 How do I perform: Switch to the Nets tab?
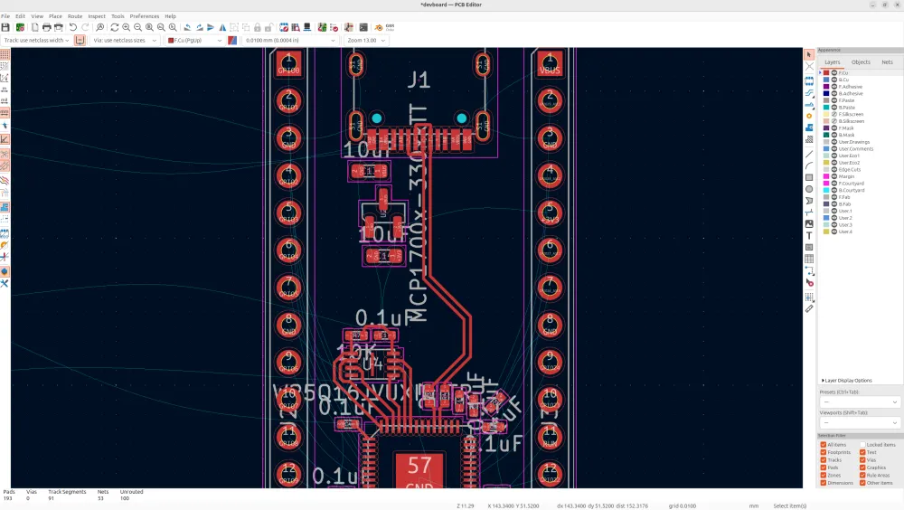pos(887,62)
